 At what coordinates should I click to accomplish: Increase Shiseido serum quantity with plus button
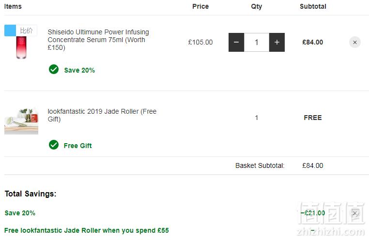tap(277, 42)
